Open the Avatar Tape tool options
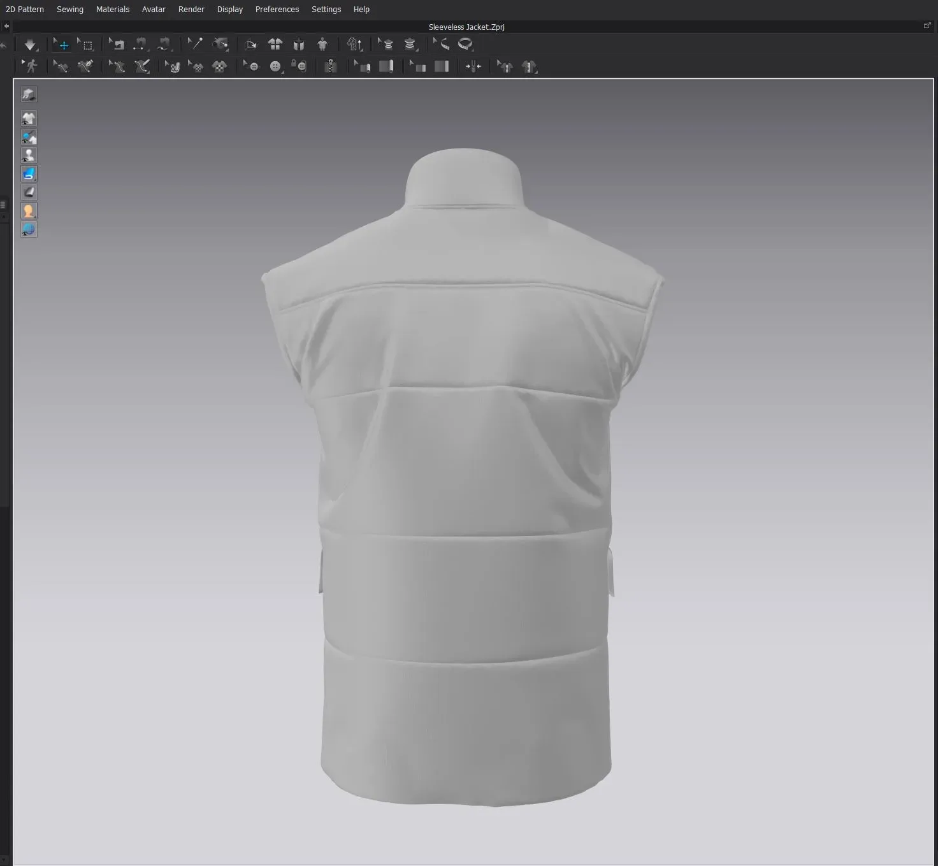938x866 pixels. pos(410,45)
